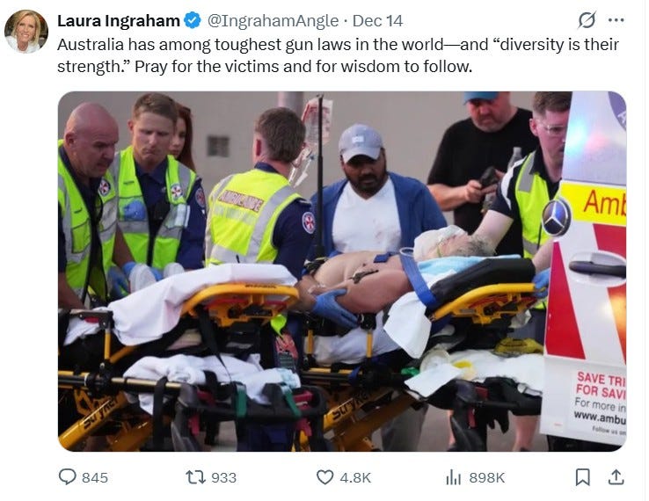Click the 898K views count
Image resolution: width=649 pixels, height=501 pixels.
point(487,478)
